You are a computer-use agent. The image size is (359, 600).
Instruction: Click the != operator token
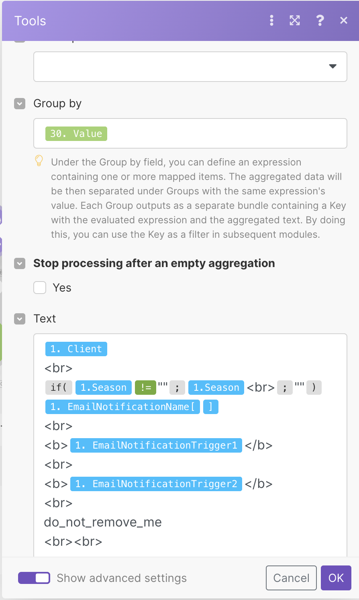(x=145, y=388)
